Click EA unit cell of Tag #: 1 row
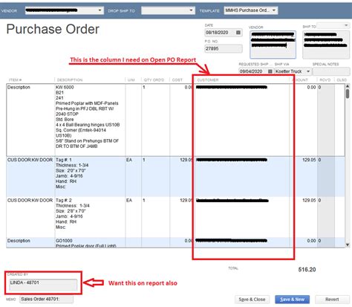 pos(133,176)
